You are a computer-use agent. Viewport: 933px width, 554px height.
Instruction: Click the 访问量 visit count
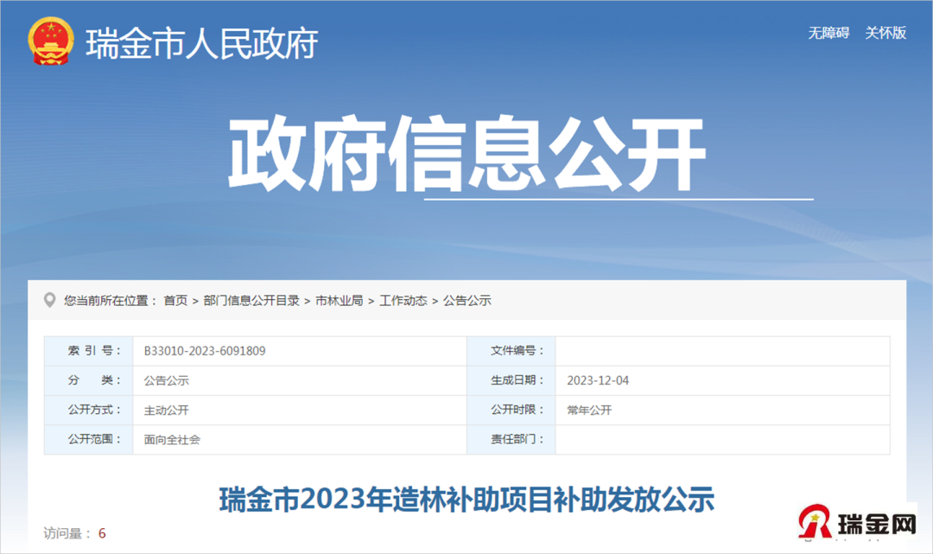click(x=74, y=533)
